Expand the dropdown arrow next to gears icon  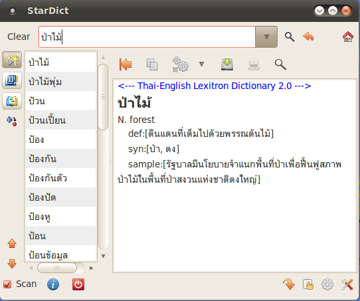pyautogui.click(x=201, y=64)
